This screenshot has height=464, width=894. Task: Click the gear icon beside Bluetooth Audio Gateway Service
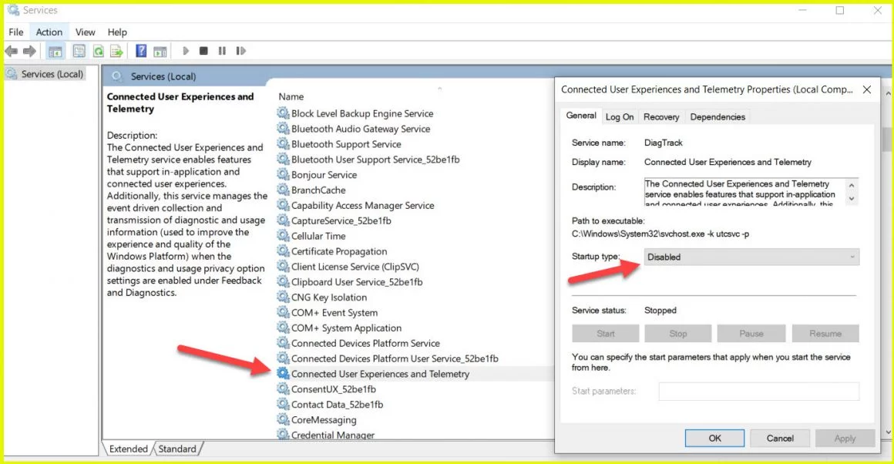click(x=283, y=128)
